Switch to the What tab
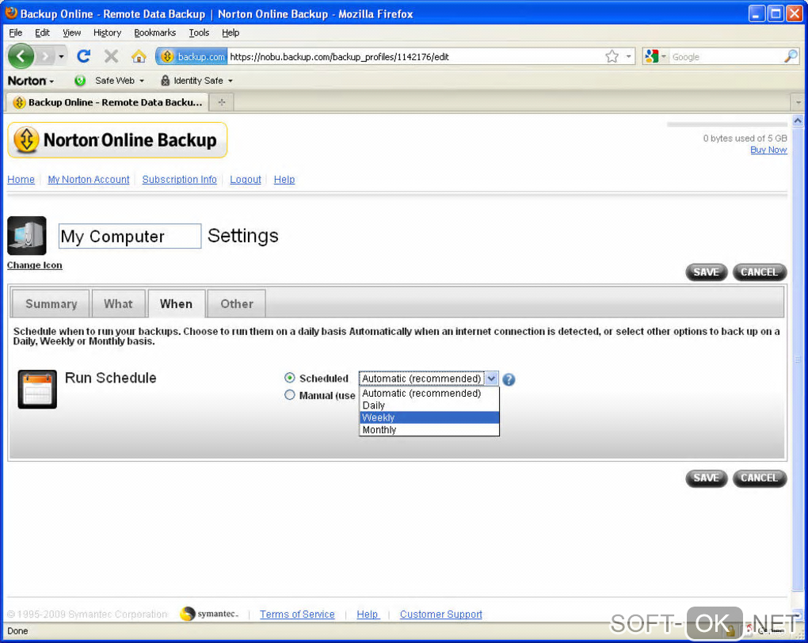 pyautogui.click(x=118, y=303)
